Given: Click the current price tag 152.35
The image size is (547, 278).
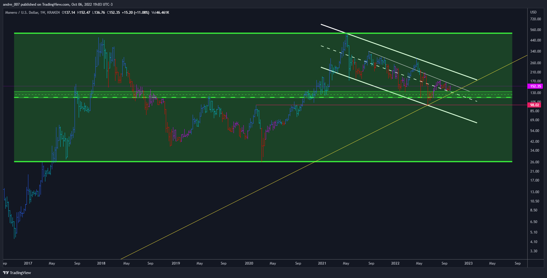Looking at the screenshot, I should [x=535, y=86].
